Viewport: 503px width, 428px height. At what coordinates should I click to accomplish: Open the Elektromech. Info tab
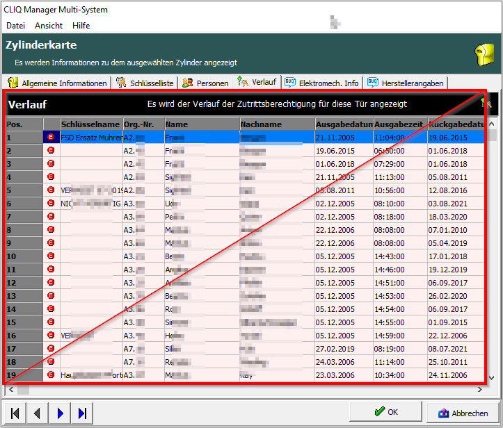point(322,83)
